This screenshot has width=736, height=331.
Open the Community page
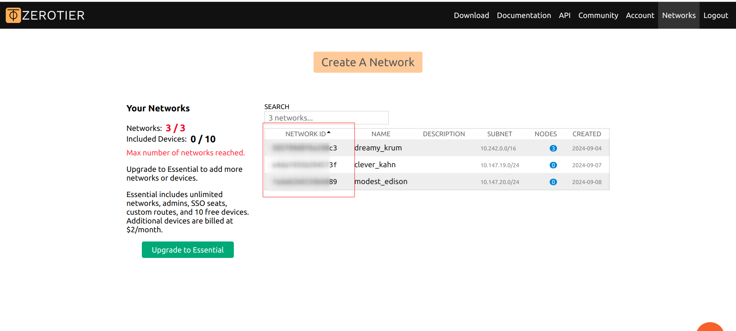pos(598,15)
